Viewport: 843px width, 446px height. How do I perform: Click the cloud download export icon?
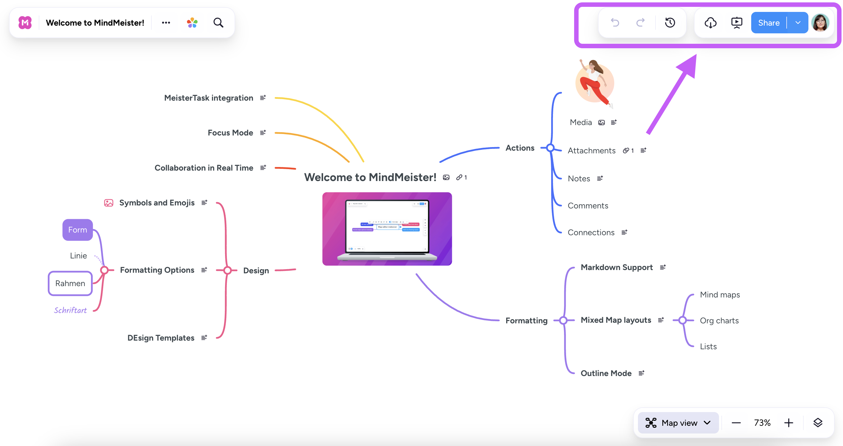tap(710, 23)
